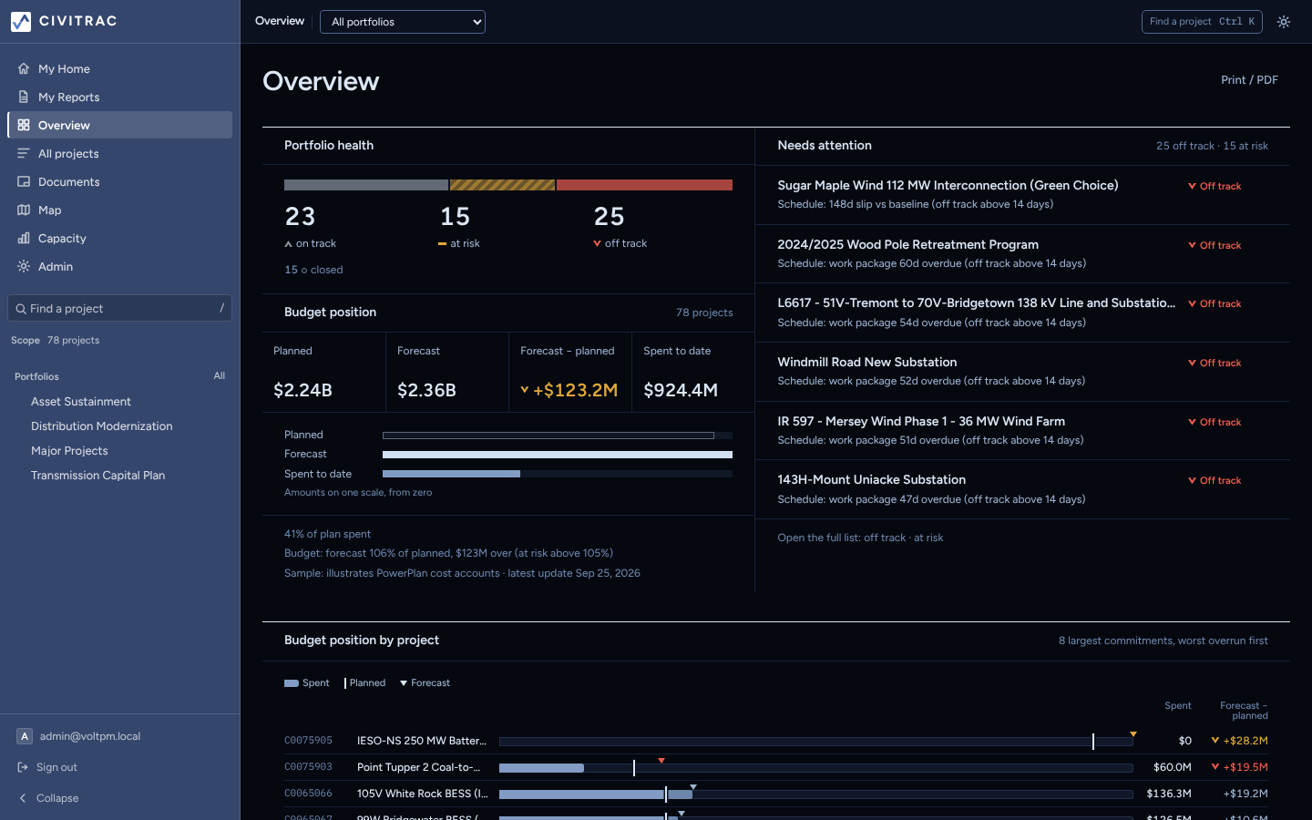Image resolution: width=1312 pixels, height=820 pixels.
Task: Open My Home via its house icon
Action: pyautogui.click(x=24, y=68)
